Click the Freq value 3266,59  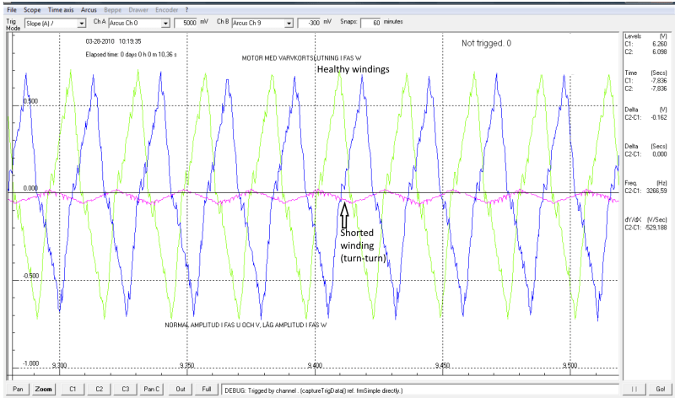(657, 191)
